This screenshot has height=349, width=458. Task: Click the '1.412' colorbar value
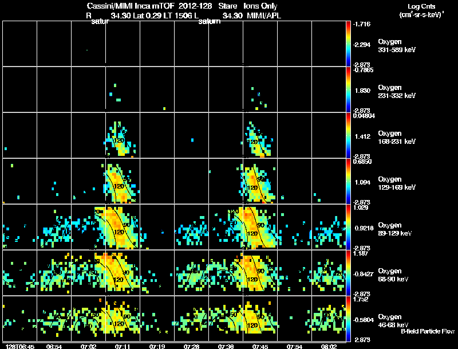[362, 136]
